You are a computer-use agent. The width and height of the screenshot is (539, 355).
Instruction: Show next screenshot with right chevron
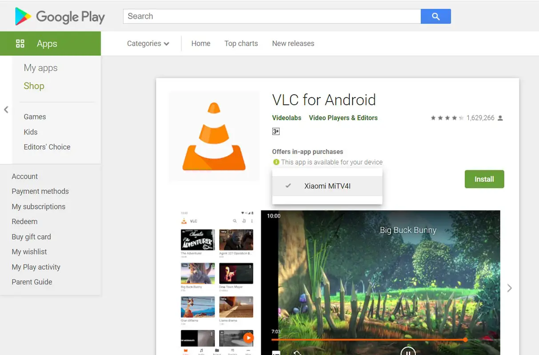click(x=510, y=288)
